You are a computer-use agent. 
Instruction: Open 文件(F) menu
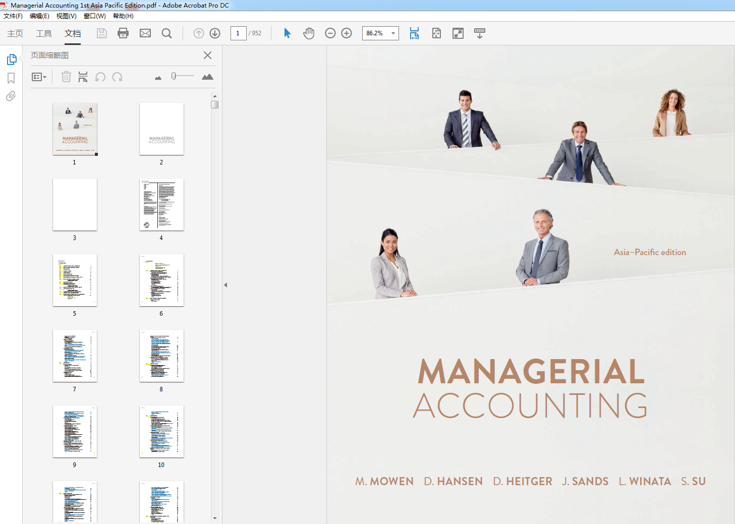[x=13, y=16]
